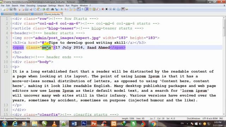Image resolution: width=226 pixels, height=127 pixels.
Task: Open the Edit menu
Action: tap(8, 6)
